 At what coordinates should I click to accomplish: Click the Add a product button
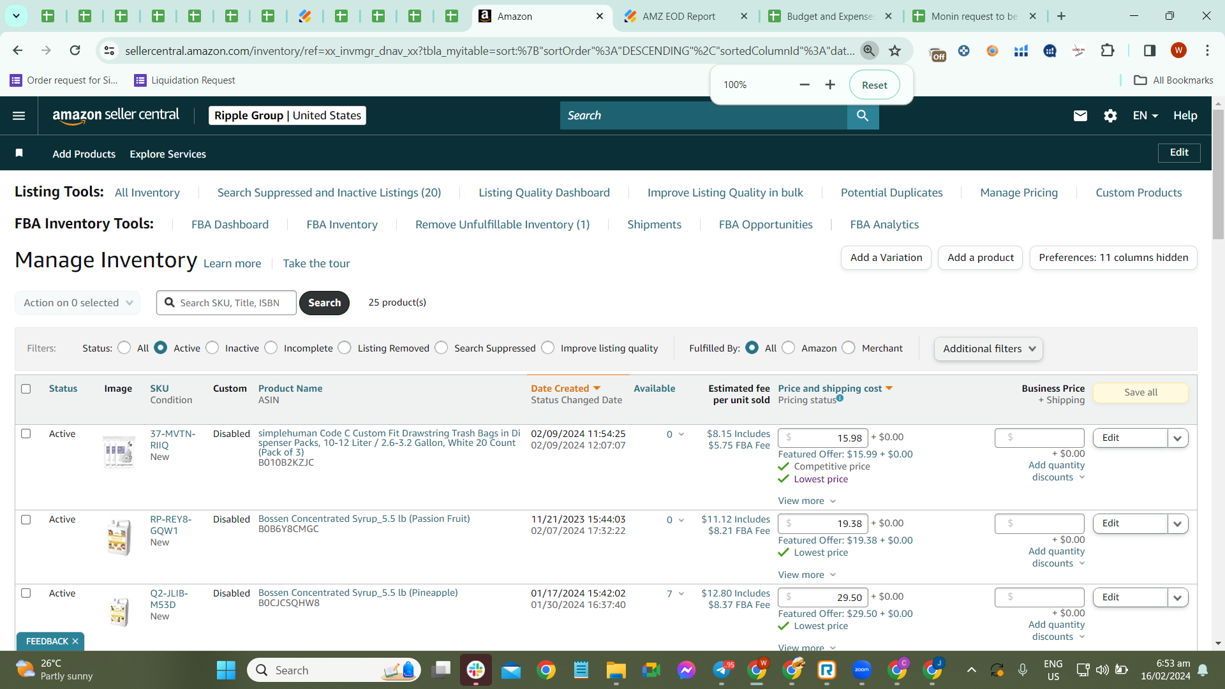click(981, 258)
